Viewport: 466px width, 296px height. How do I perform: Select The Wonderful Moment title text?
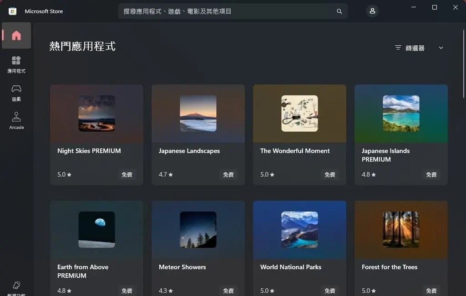point(295,151)
